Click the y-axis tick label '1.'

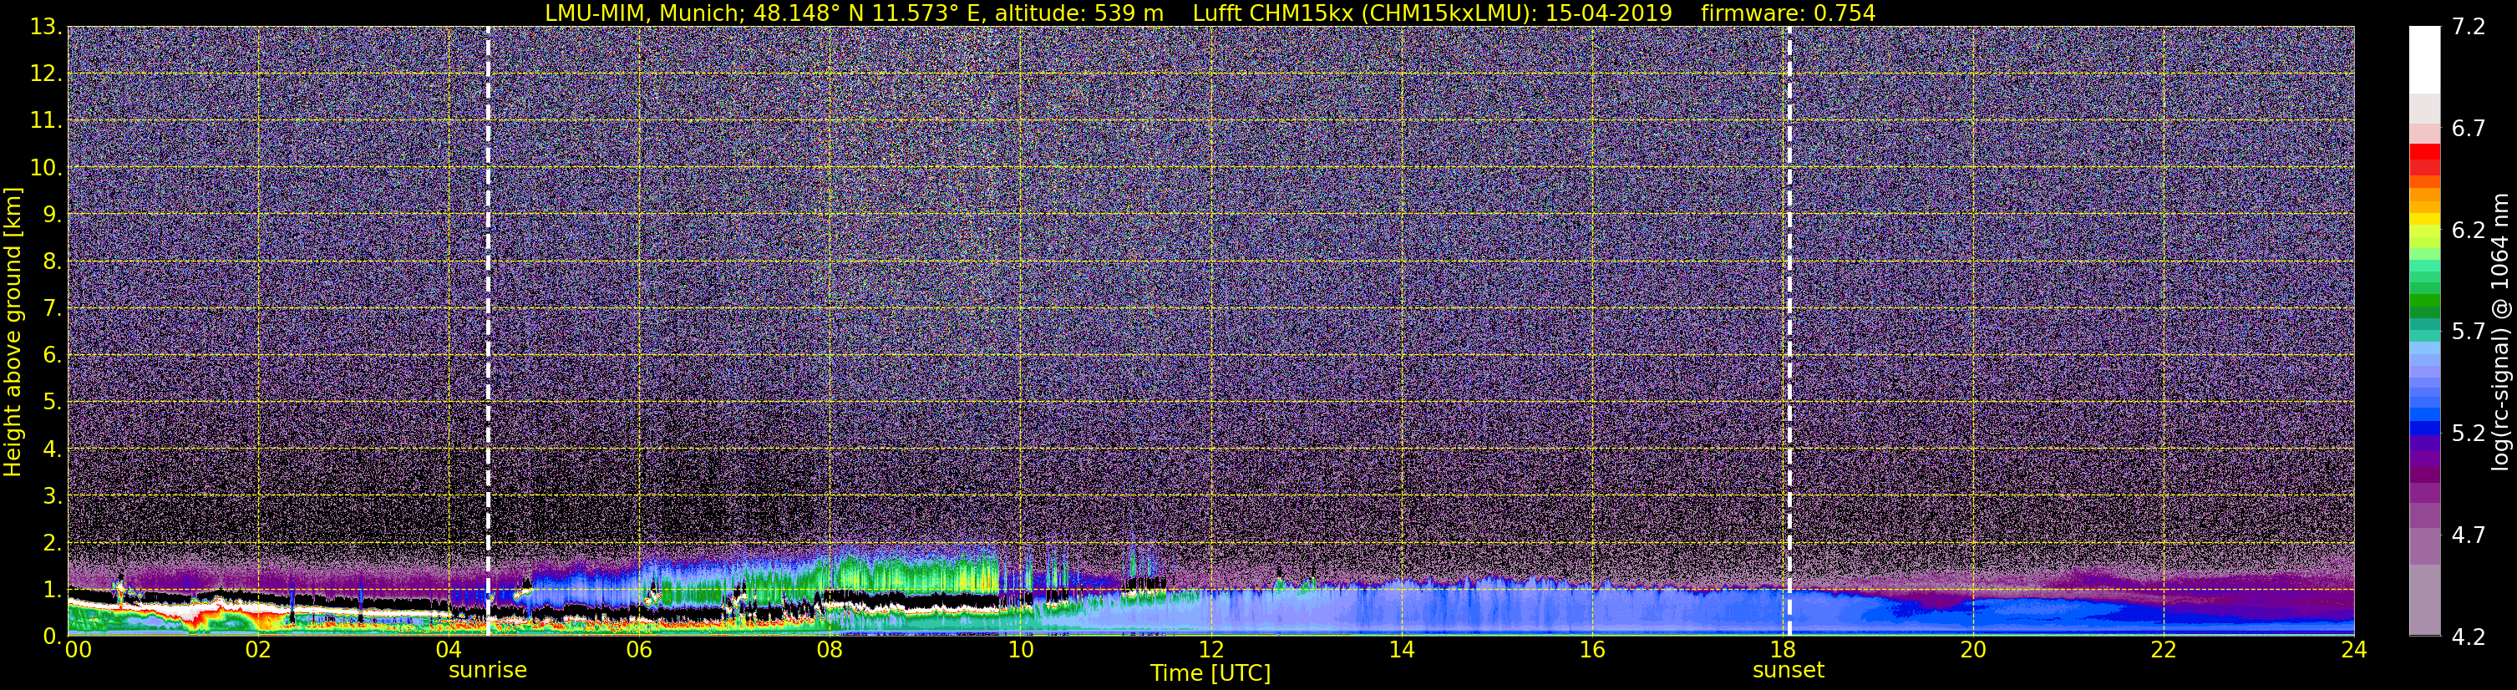click(x=52, y=589)
